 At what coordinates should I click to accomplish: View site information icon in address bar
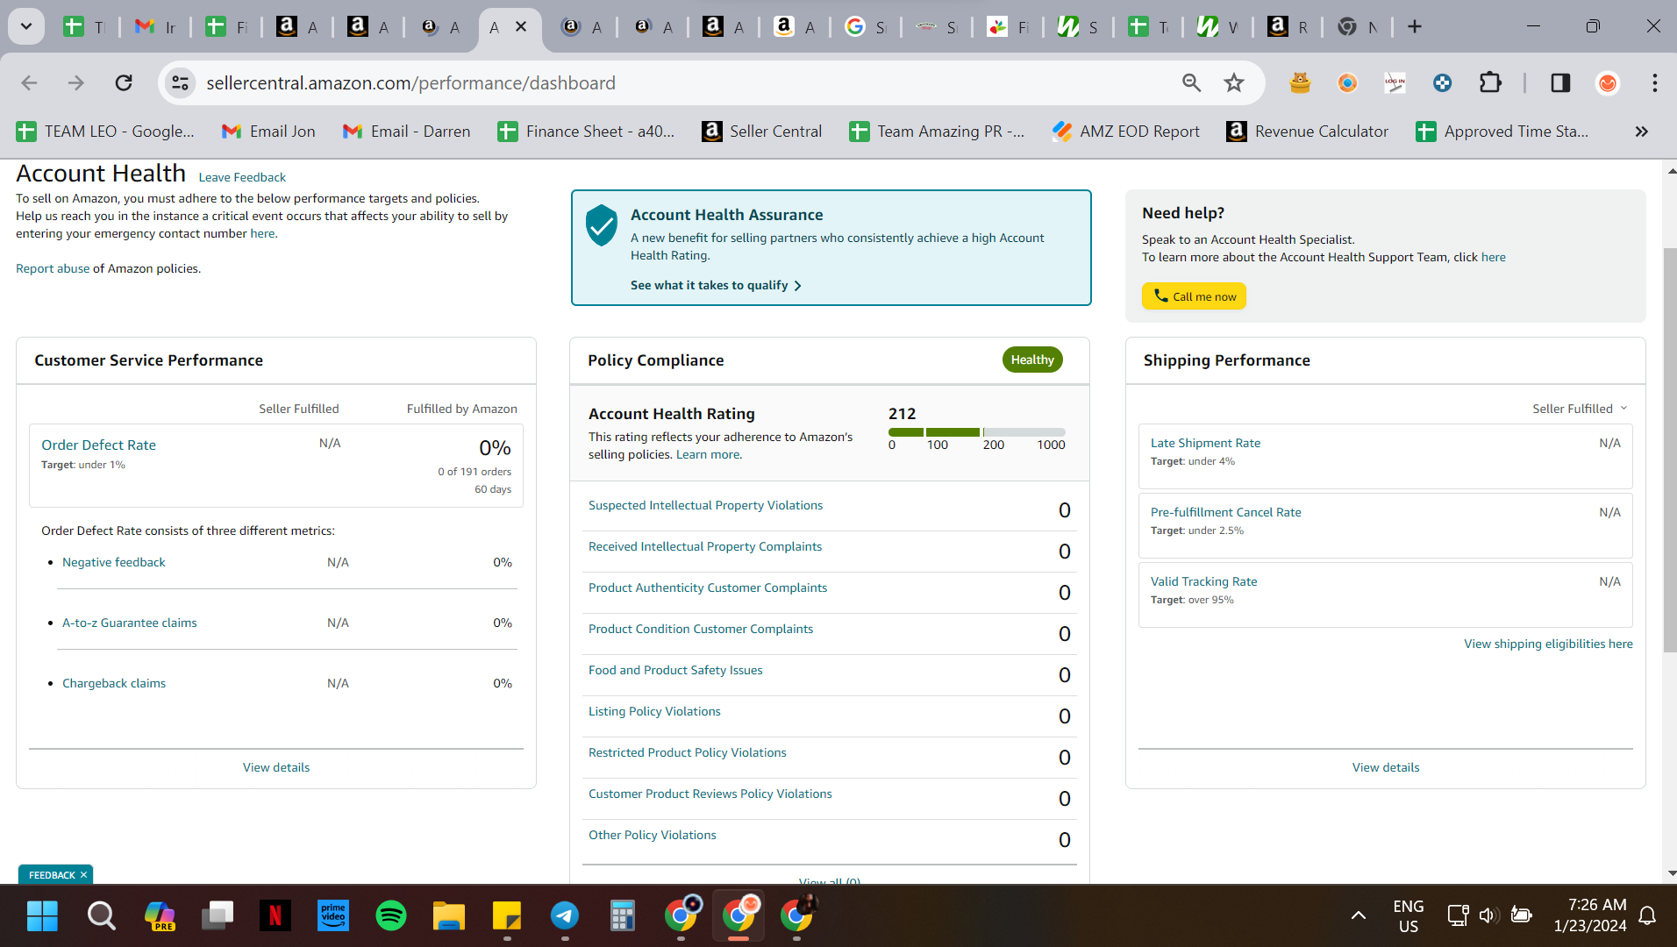click(180, 82)
